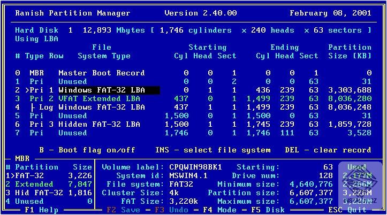387x215 pixels.
Task: Click F1 Help in the bottom bar
Action: pos(41,210)
